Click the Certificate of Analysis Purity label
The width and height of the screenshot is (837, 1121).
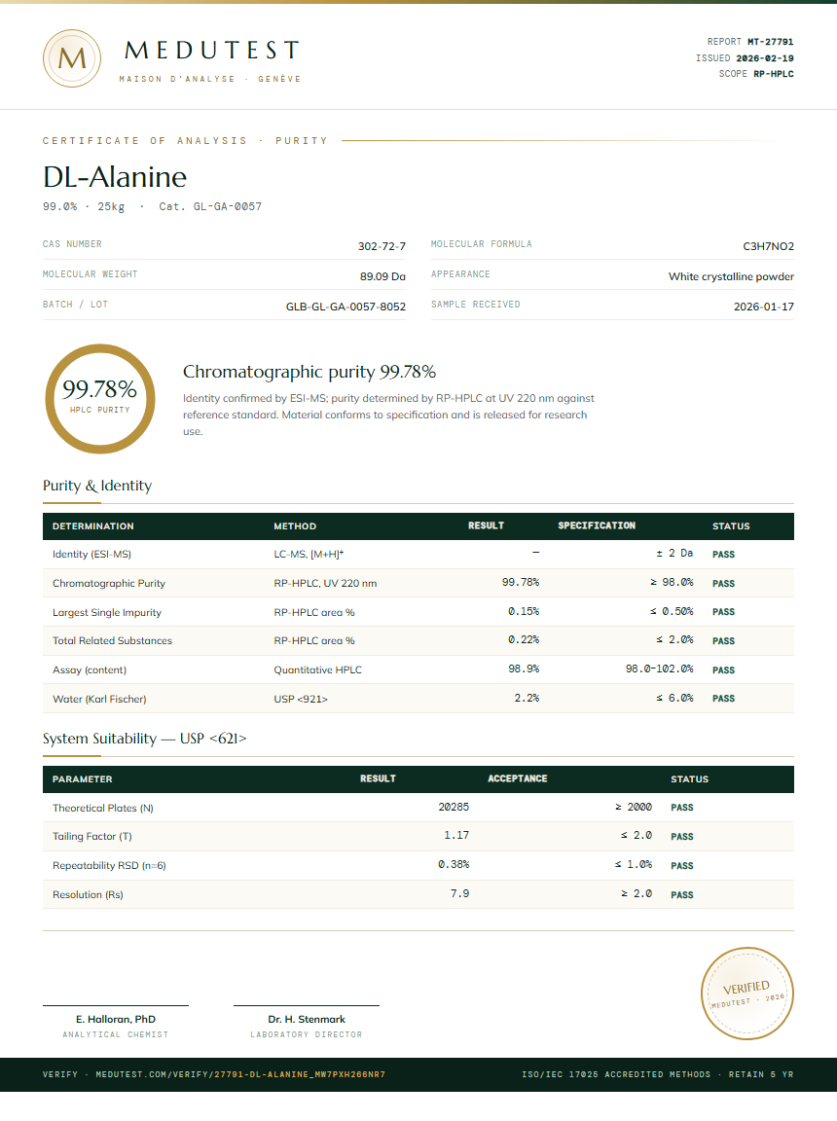pyautogui.click(x=185, y=141)
